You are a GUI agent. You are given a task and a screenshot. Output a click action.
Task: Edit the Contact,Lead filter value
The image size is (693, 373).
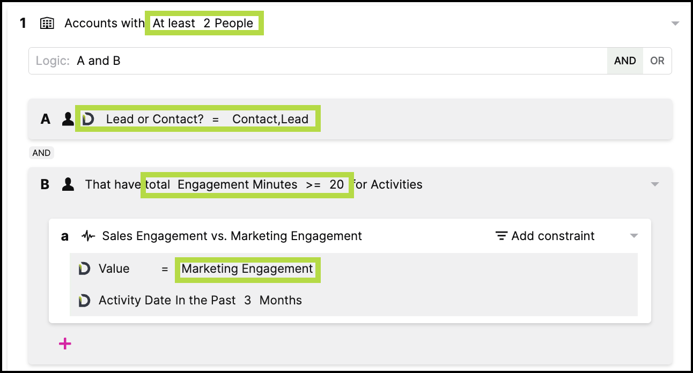tap(270, 119)
